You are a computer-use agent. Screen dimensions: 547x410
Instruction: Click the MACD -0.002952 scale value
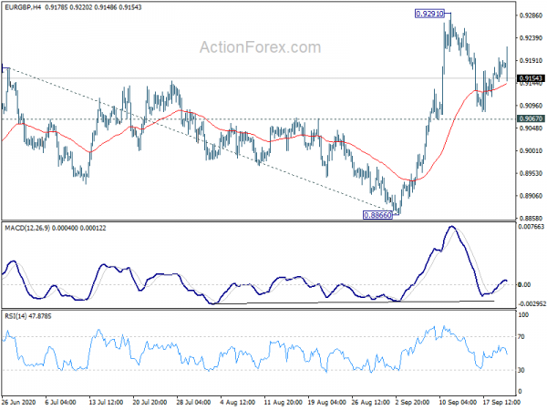pos(532,304)
